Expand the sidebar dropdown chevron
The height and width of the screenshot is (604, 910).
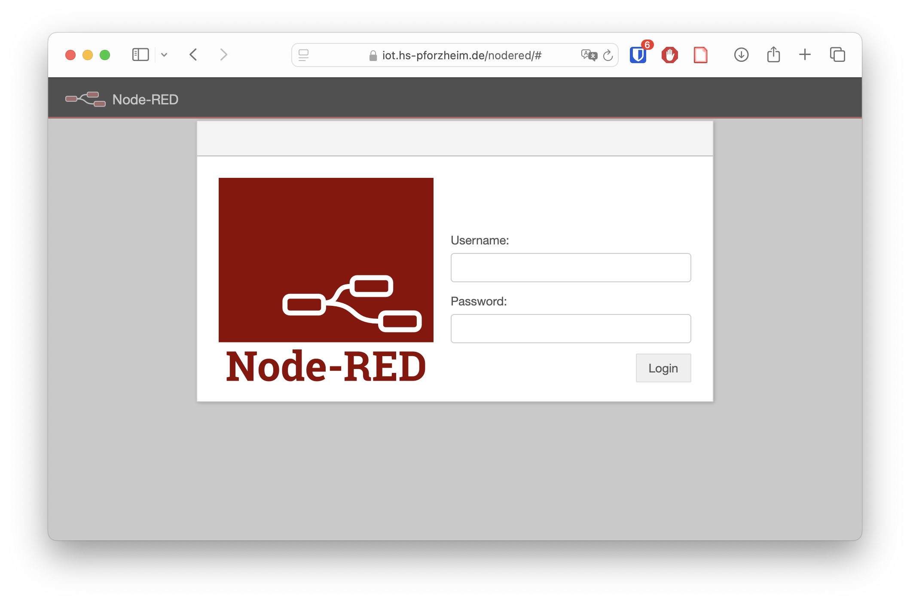coord(165,55)
